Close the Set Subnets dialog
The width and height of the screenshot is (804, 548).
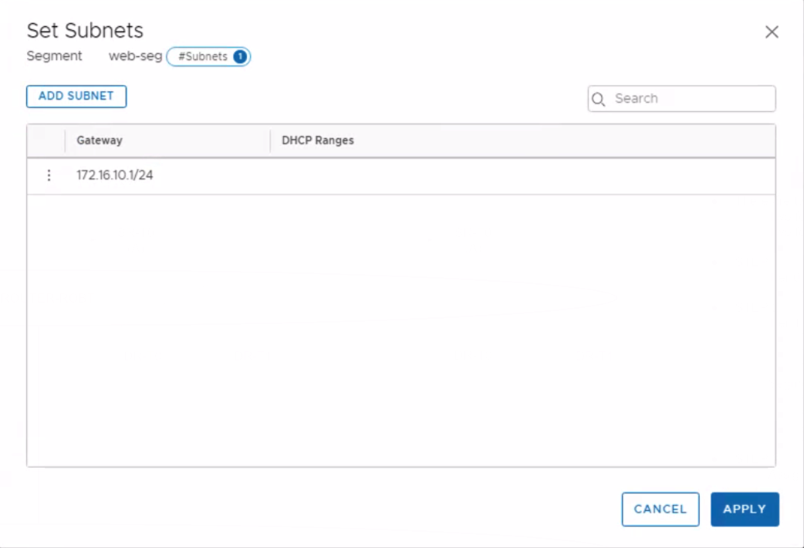772,32
